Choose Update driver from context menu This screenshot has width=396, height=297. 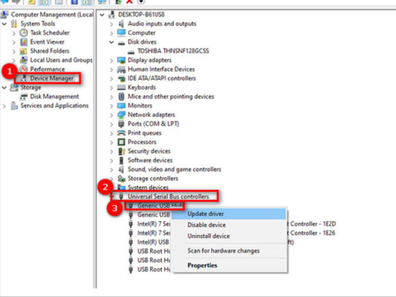(205, 214)
